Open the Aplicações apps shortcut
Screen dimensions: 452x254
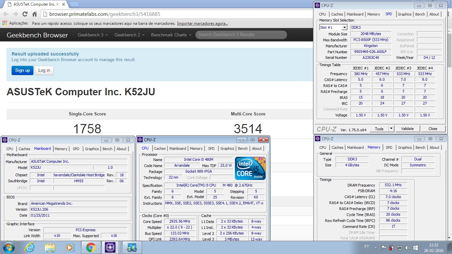15,23
